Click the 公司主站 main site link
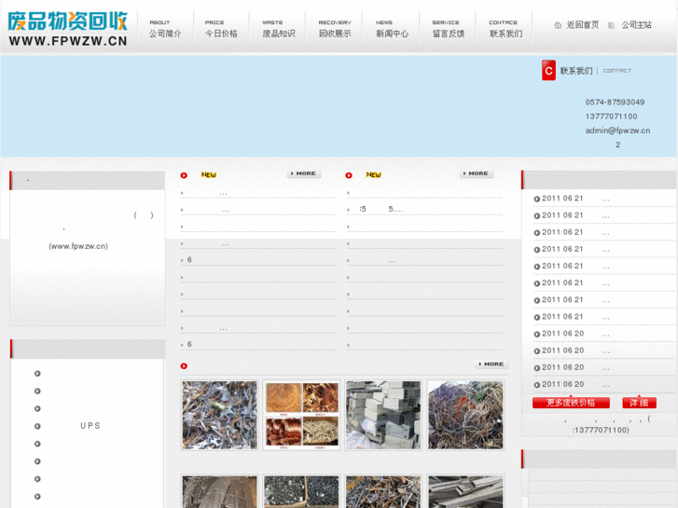Screen dimensions: 678x508 [636, 25]
